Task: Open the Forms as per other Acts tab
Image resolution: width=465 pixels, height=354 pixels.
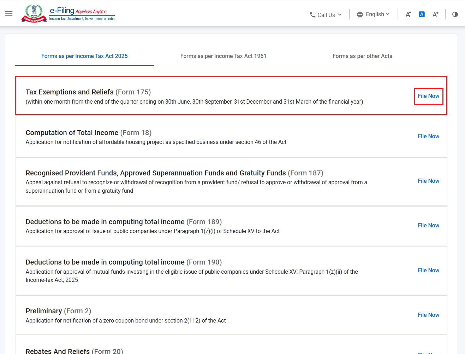Action: coord(362,56)
